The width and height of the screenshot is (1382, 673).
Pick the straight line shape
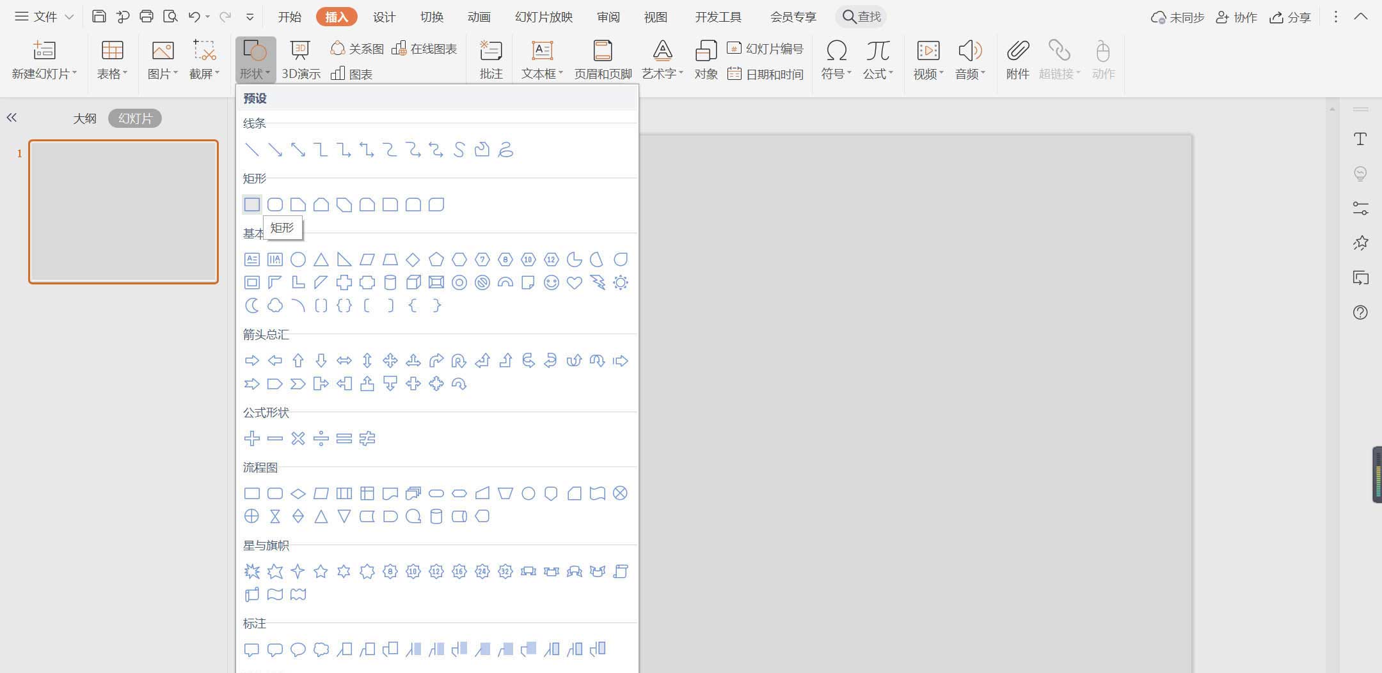pyautogui.click(x=252, y=150)
